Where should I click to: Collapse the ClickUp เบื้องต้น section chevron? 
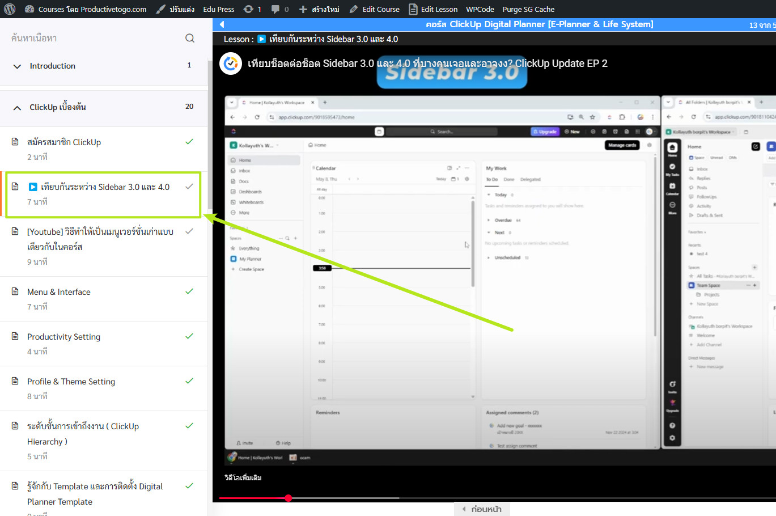[17, 108]
